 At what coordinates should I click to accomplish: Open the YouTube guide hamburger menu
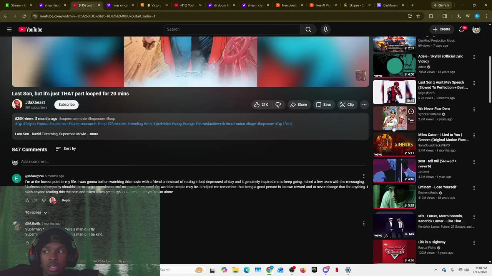(x=9, y=30)
